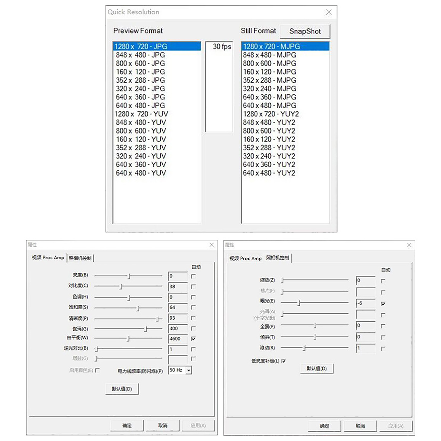Image resolution: width=441 pixels, height=441 pixels.
Task: Click 确定 in the camera control window
Action: pos(324,426)
